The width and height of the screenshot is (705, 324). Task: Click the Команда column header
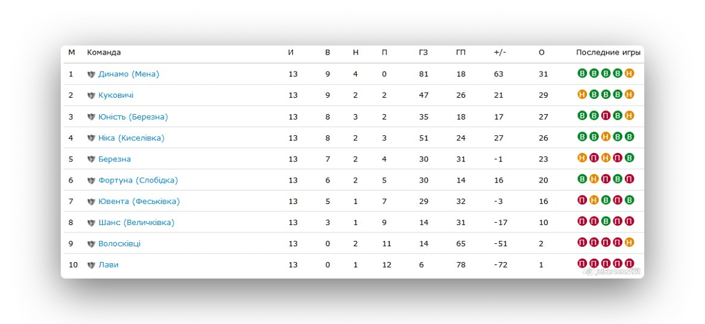click(x=104, y=53)
